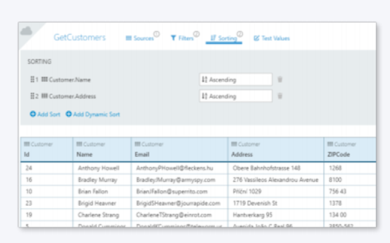Select the Charlene Strang name cell
The image size is (390, 243).
pyautogui.click(x=102, y=215)
